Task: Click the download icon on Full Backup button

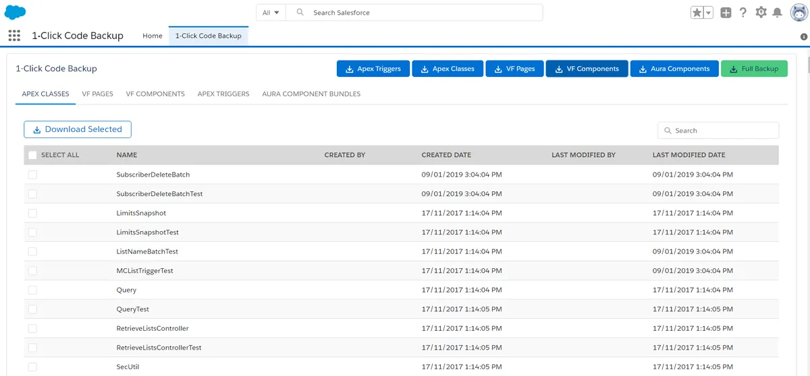Action: pos(733,69)
